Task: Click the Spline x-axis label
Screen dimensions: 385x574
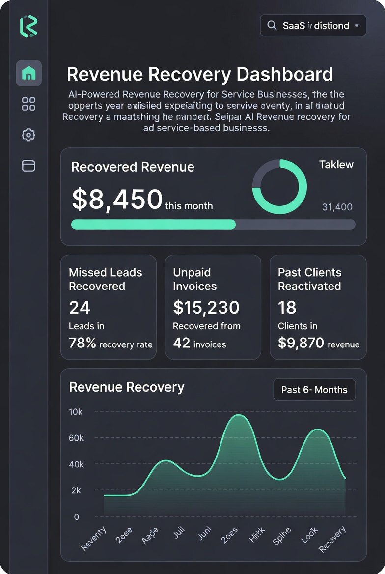Action: [282, 536]
